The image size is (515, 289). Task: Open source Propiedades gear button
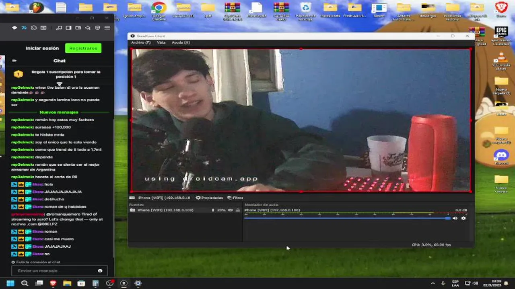209,198
